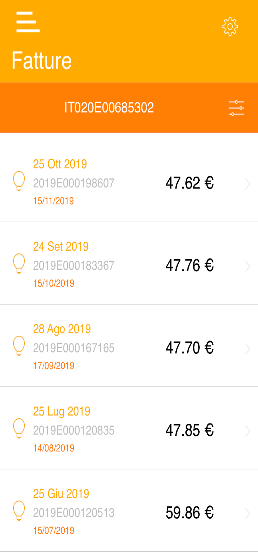Expand the 47.76 € invoice chevron
This screenshot has width=258, height=560.
tap(247, 266)
